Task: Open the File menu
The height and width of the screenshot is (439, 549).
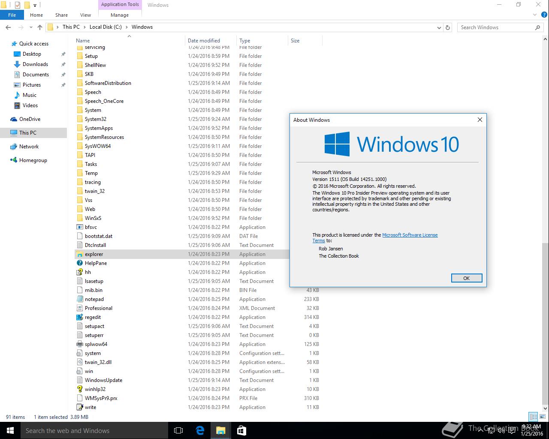Action: [x=12, y=15]
